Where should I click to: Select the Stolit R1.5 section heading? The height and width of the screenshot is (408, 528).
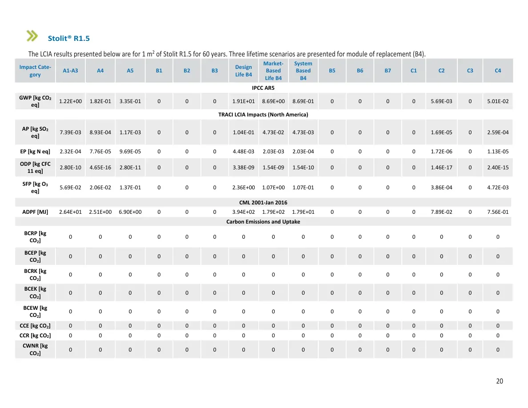[x=69, y=38]
